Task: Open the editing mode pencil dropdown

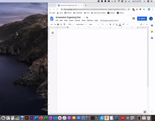Action: coord(142,24)
